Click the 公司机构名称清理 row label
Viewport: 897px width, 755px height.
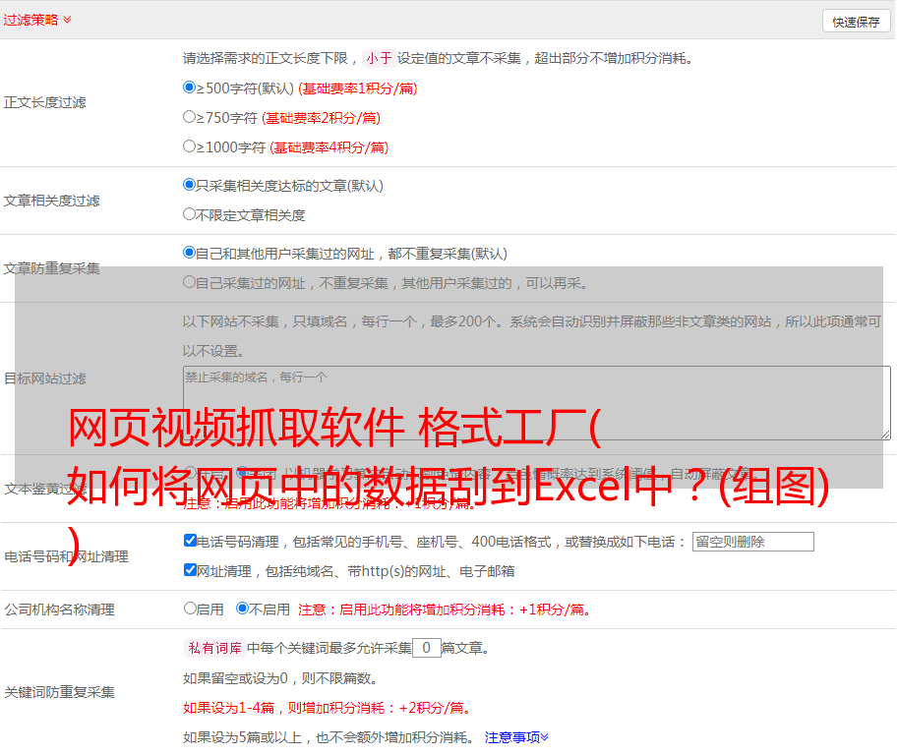click(x=59, y=610)
